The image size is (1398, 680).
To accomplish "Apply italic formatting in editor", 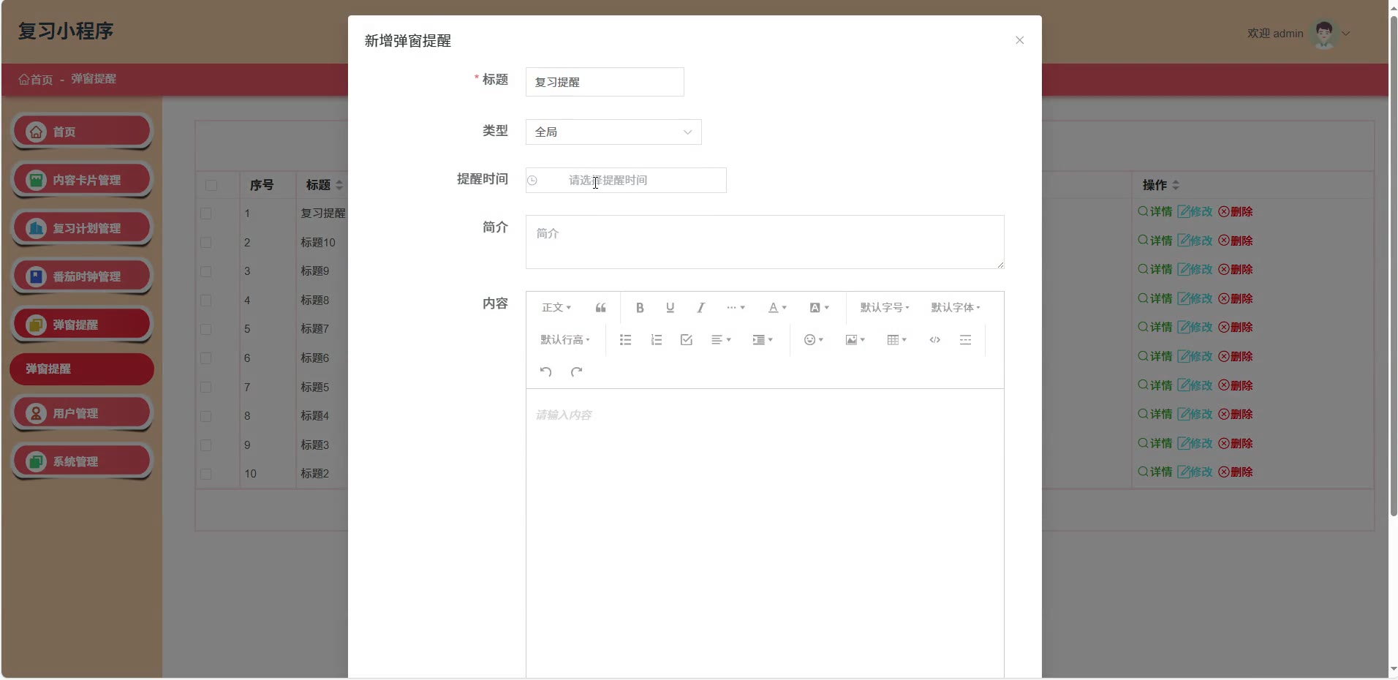I will [x=700, y=308].
